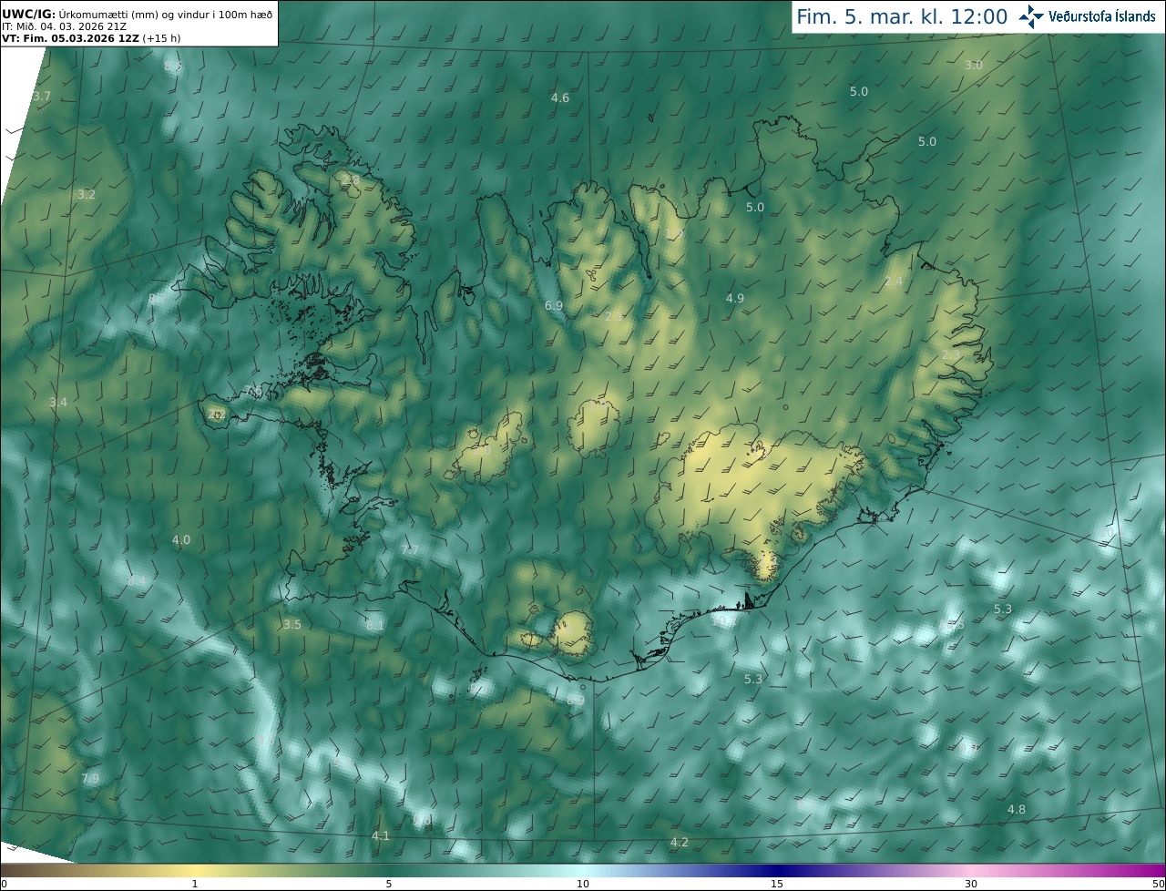Viewport: 1166px width, 891px height.
Task: Click the 4.1 value on the southern edge
Action: click(x=381, y=835)
